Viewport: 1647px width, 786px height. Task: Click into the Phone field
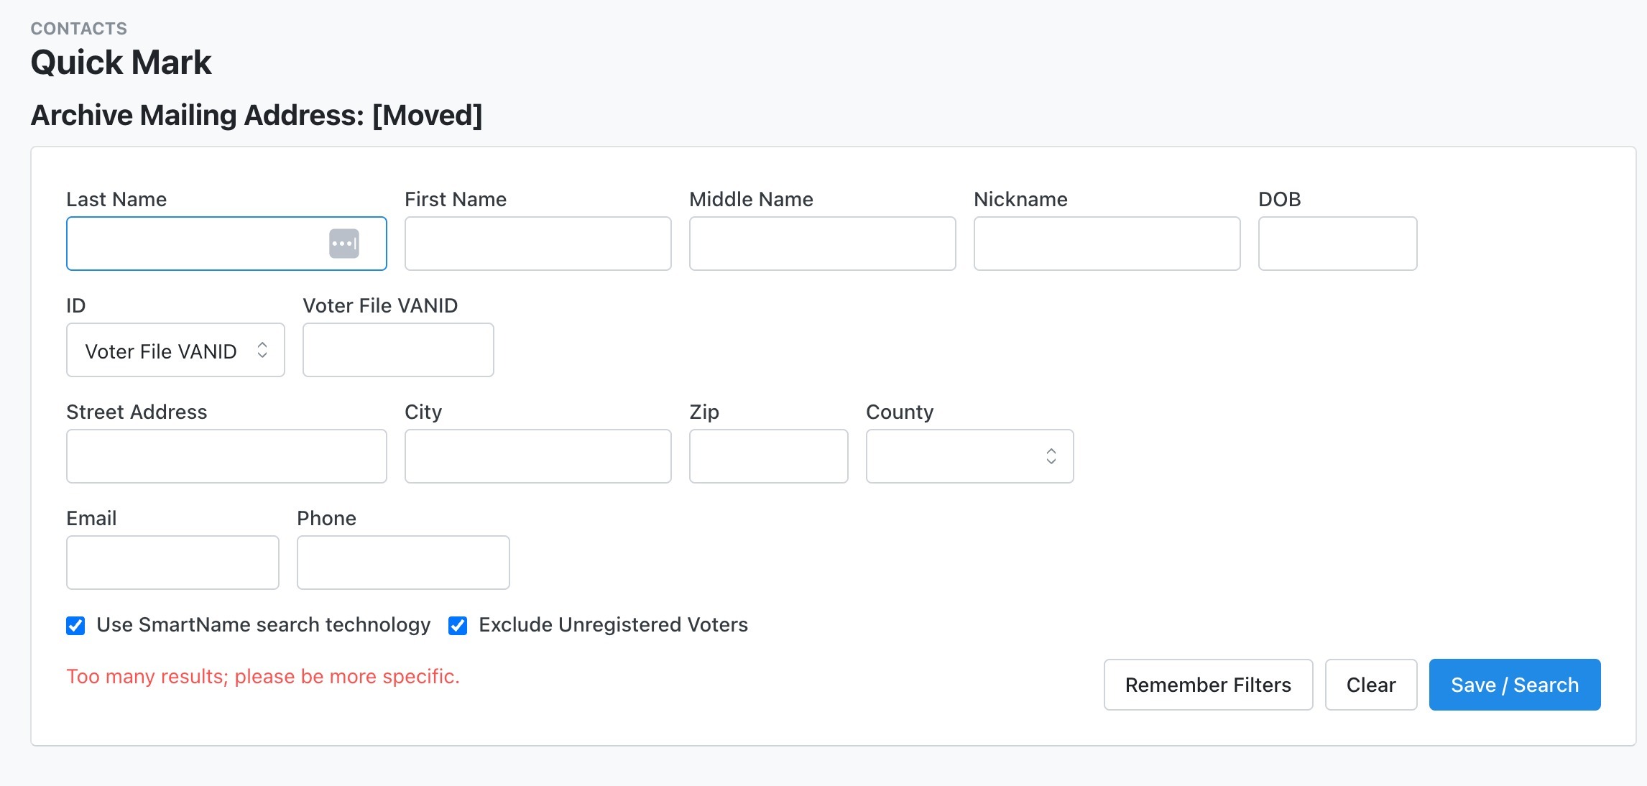403,563
